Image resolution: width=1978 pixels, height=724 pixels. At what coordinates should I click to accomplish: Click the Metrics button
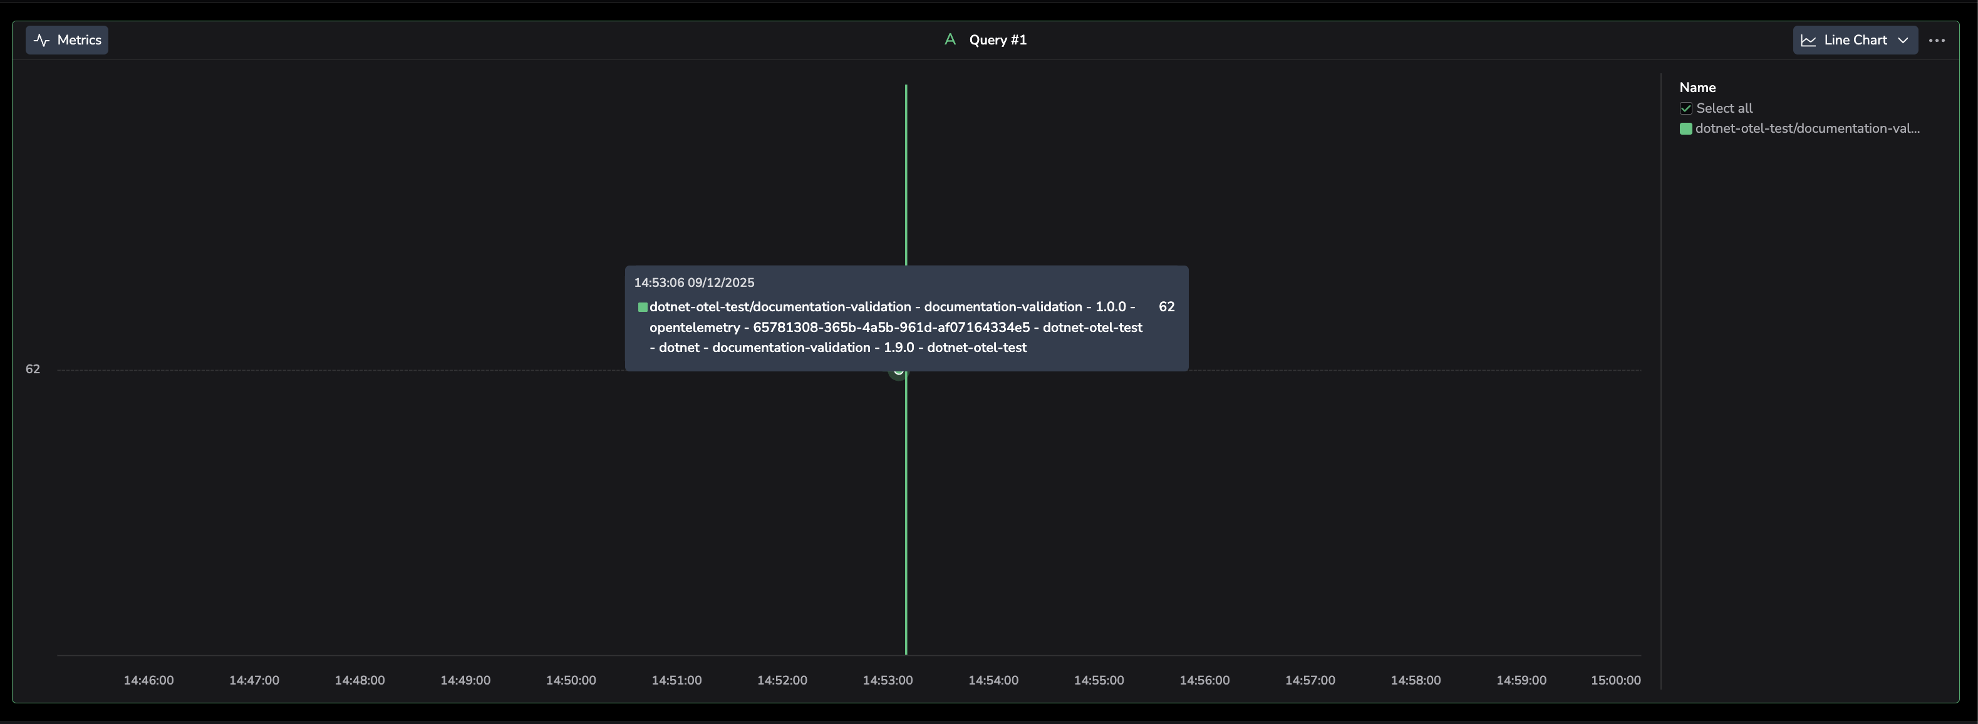(67, 40)
